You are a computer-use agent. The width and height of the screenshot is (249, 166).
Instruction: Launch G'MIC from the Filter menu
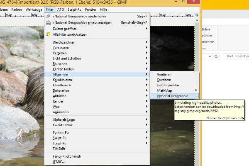[x=59, y=161]
